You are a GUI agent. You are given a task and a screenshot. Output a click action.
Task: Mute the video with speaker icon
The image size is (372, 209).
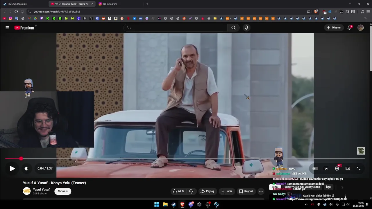(x=26, y=169)
